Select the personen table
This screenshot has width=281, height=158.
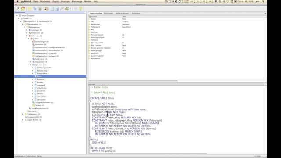(41, 91)
